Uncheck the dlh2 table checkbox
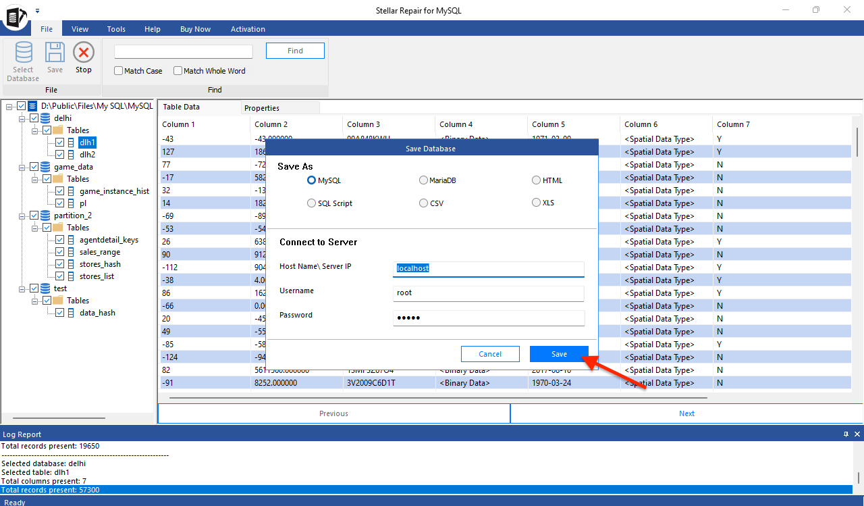The height and width of the screenshot is (506, 864). (x=60, y=154)
